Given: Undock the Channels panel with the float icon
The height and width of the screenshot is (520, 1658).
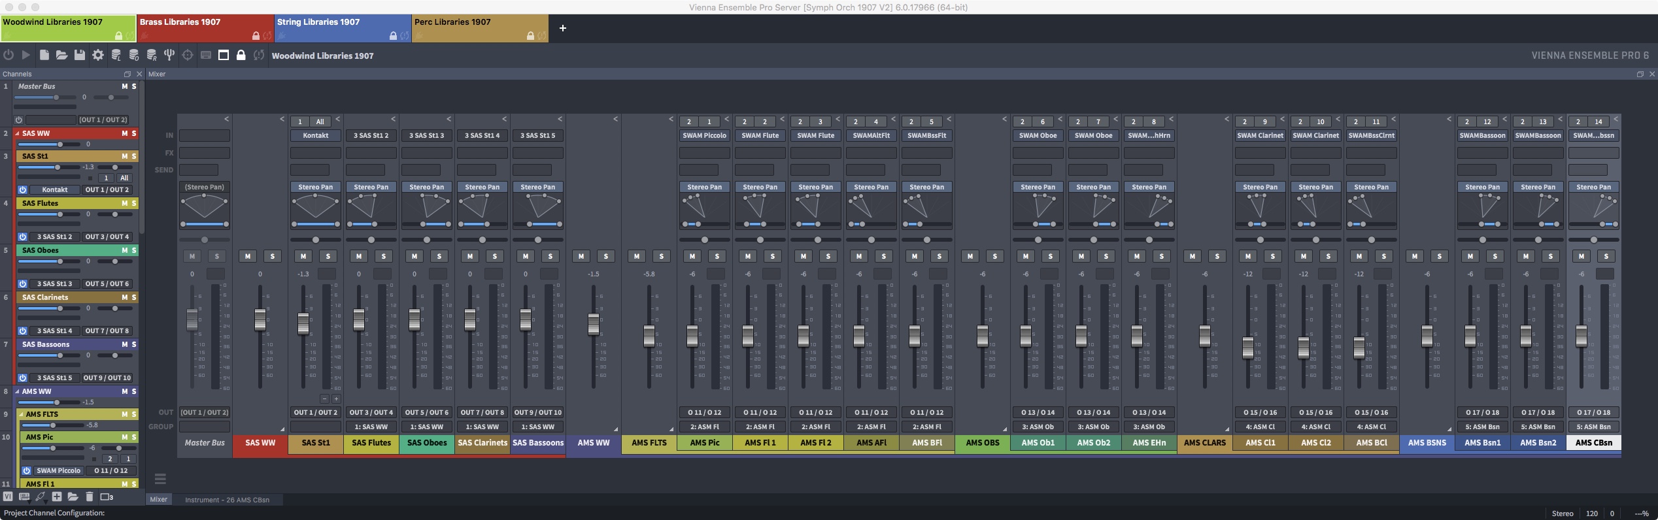Looking at the screenshot, I should (127, 74).
